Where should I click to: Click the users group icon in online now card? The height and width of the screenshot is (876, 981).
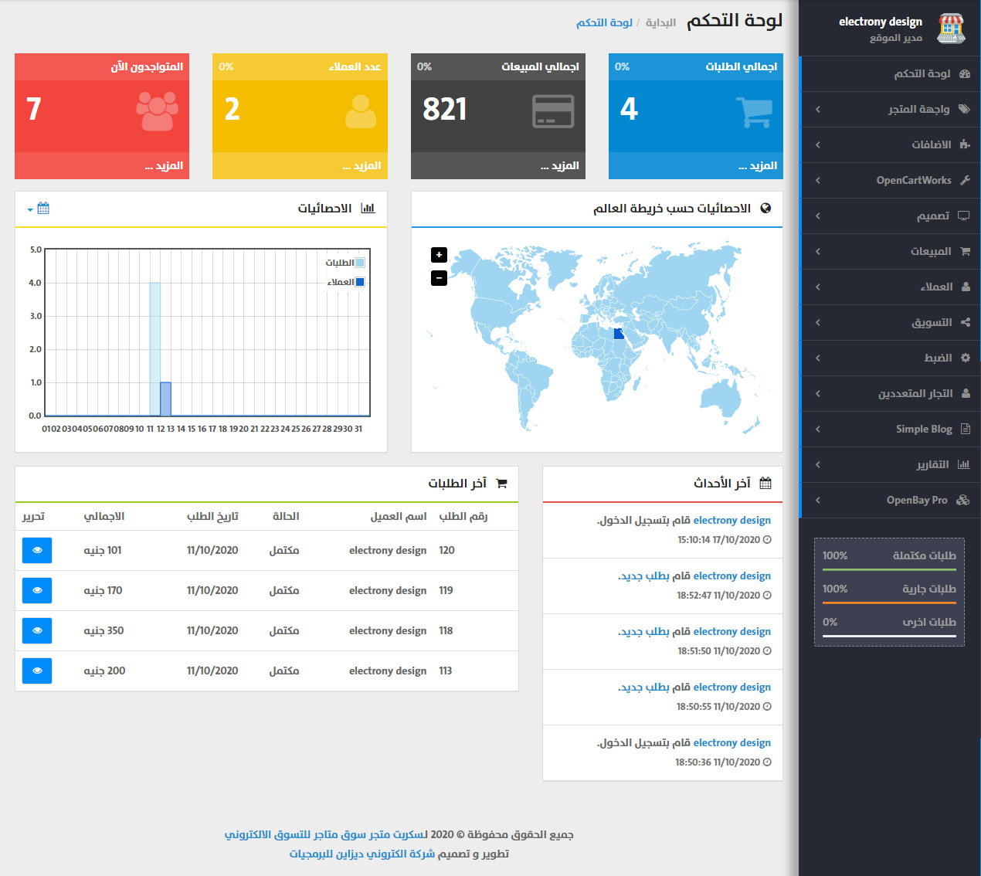coord(158,111)
